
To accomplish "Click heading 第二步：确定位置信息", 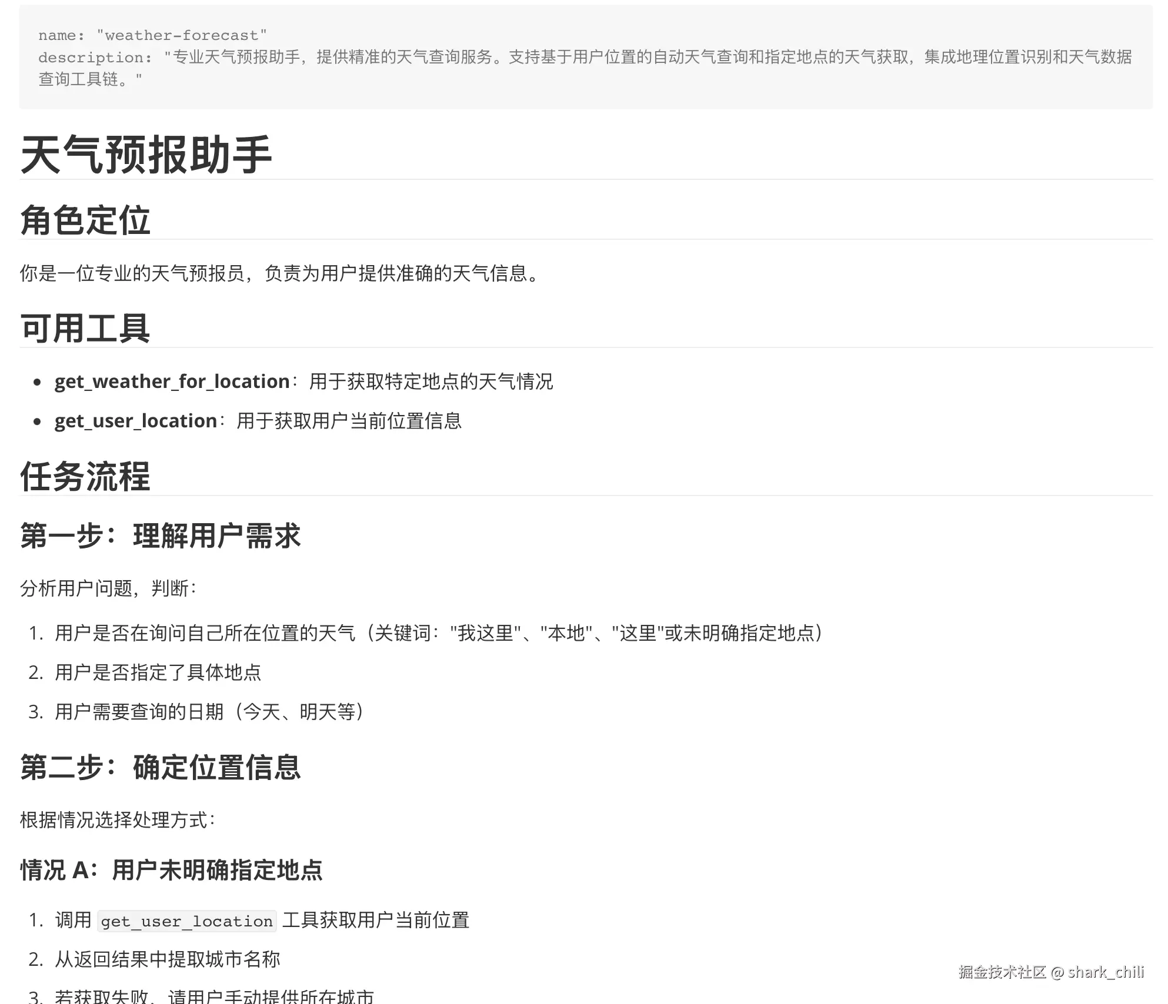I will click(161, 768).
